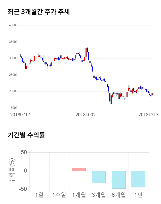Image resolution: width=161 pixels, height=204 pixels.
Task: Click the 6개월 axis label
Action: (119, 195)
